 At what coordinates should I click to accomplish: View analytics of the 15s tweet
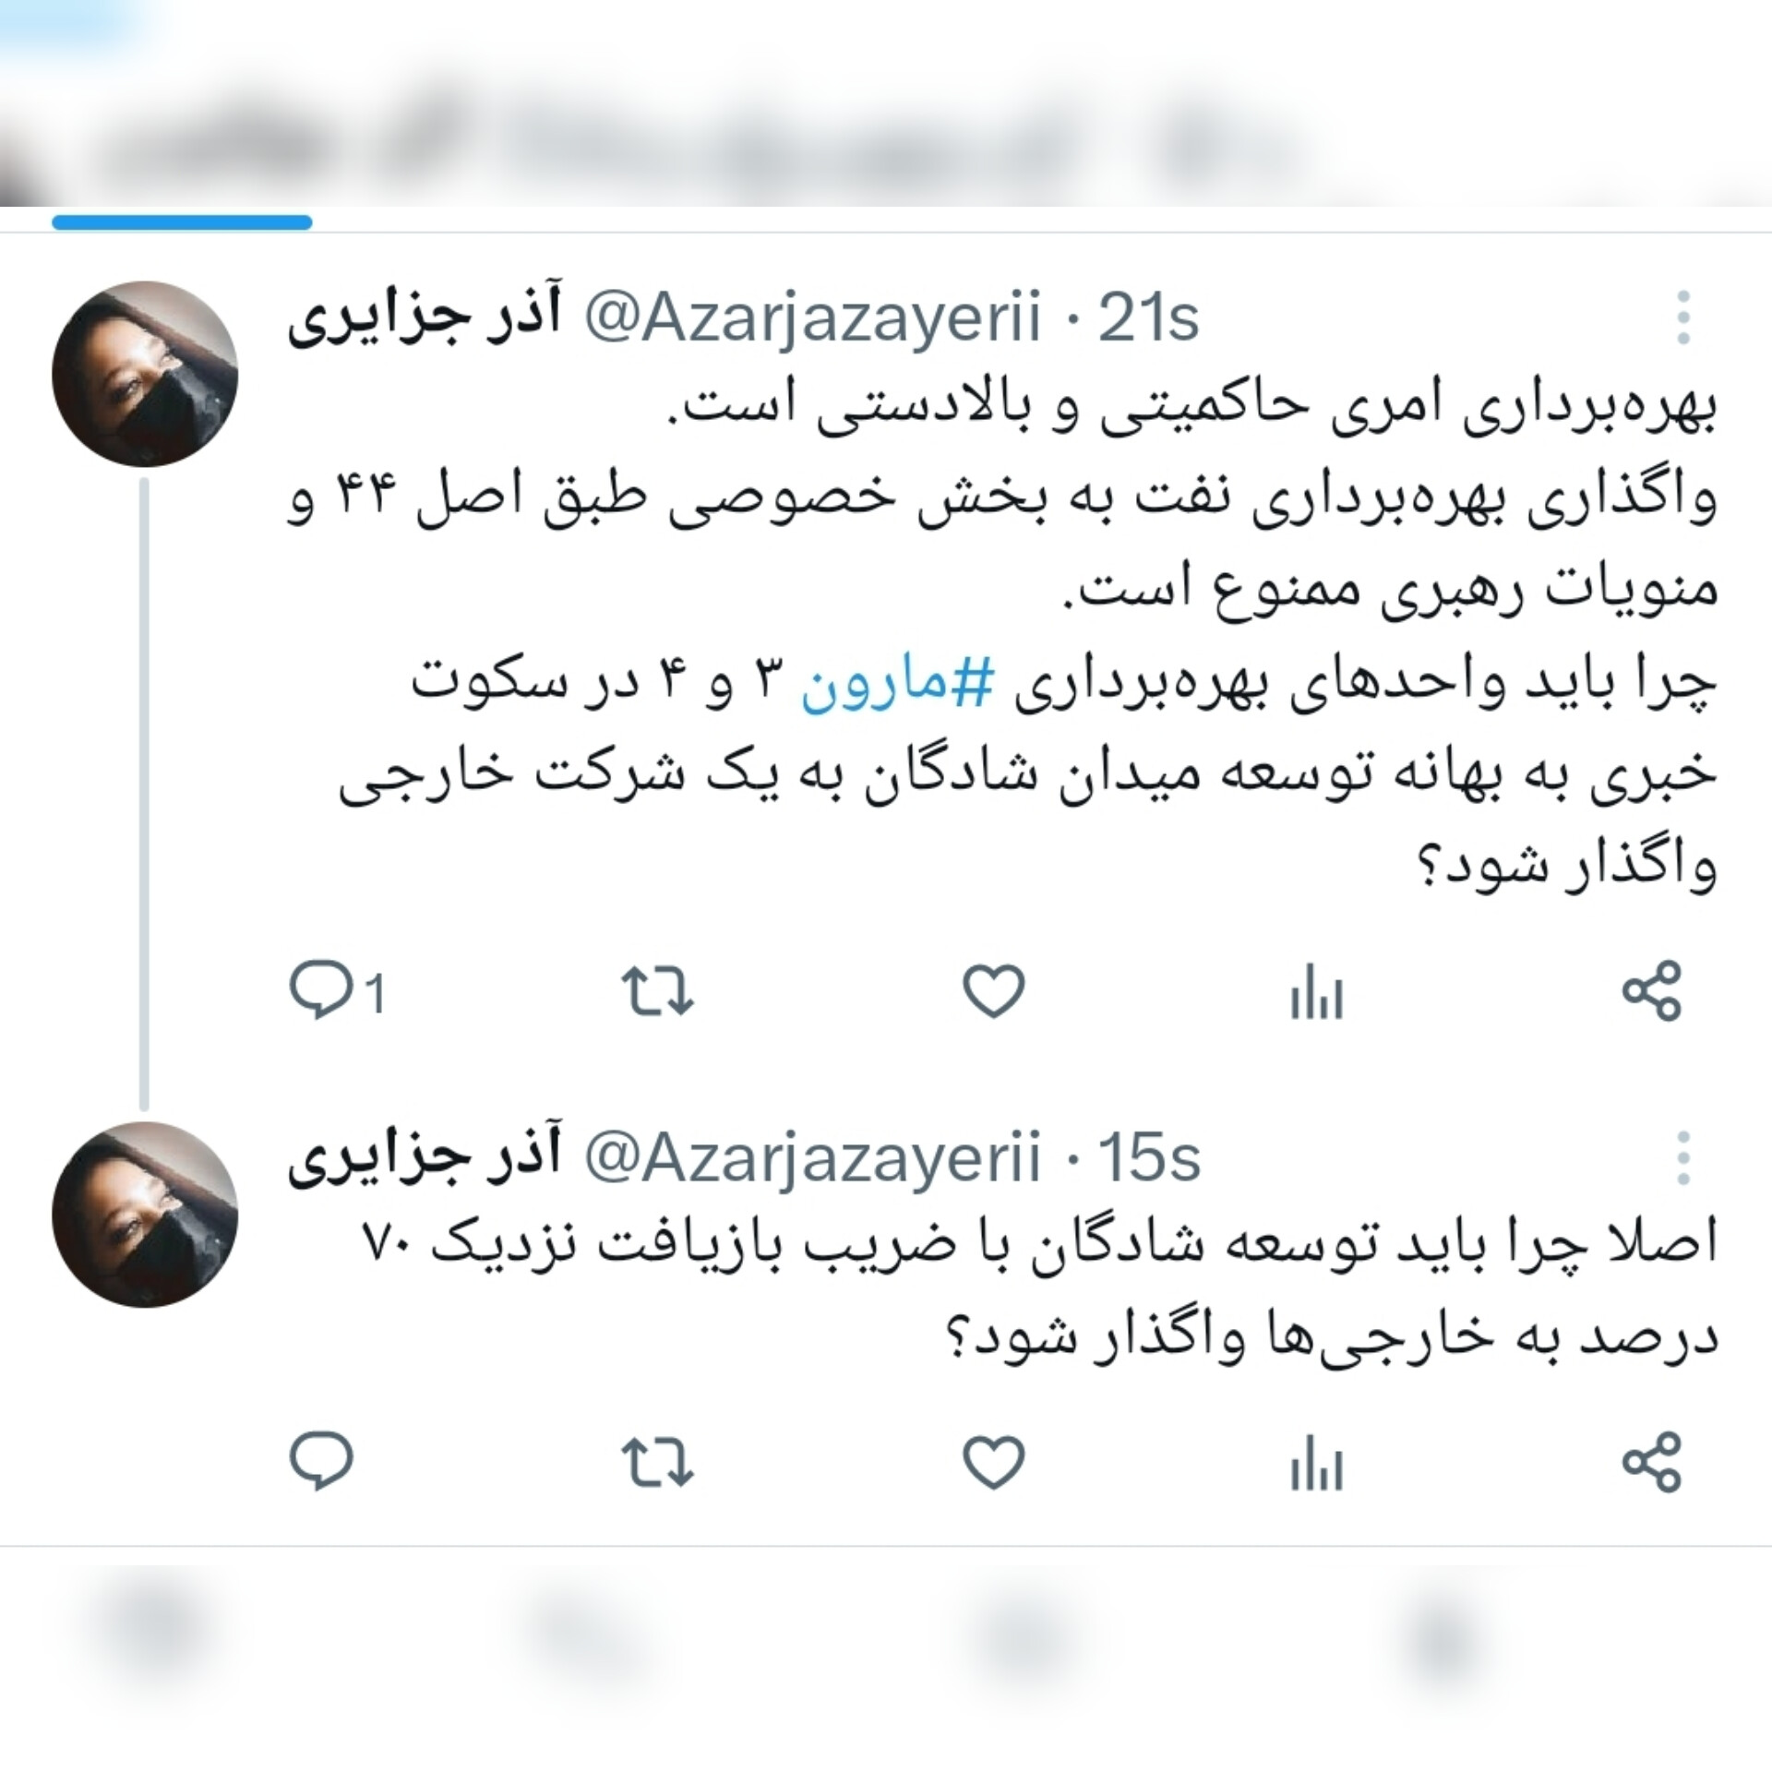click(1317, 1463)
